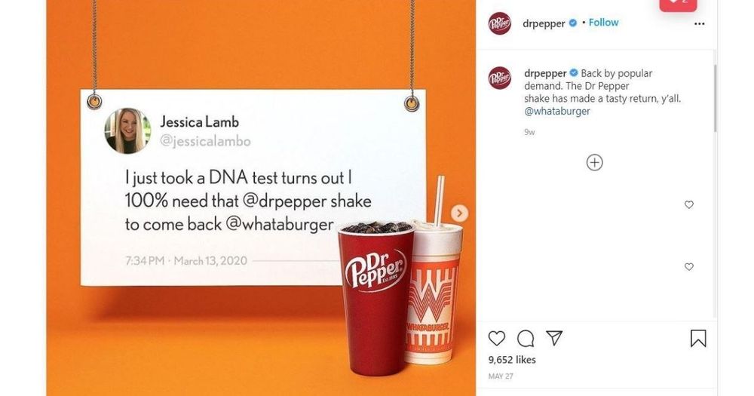
Task: Click the comments panel scrollbar
Action: 715,97
